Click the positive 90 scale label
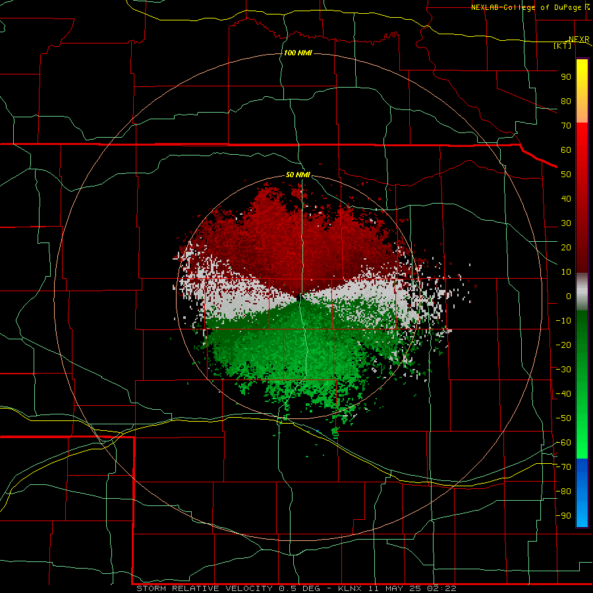 coord(566,77)
